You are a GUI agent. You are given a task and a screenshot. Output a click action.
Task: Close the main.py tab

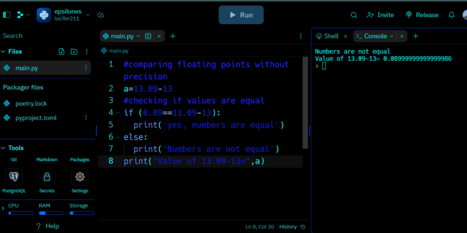click(x=159, y=36)
